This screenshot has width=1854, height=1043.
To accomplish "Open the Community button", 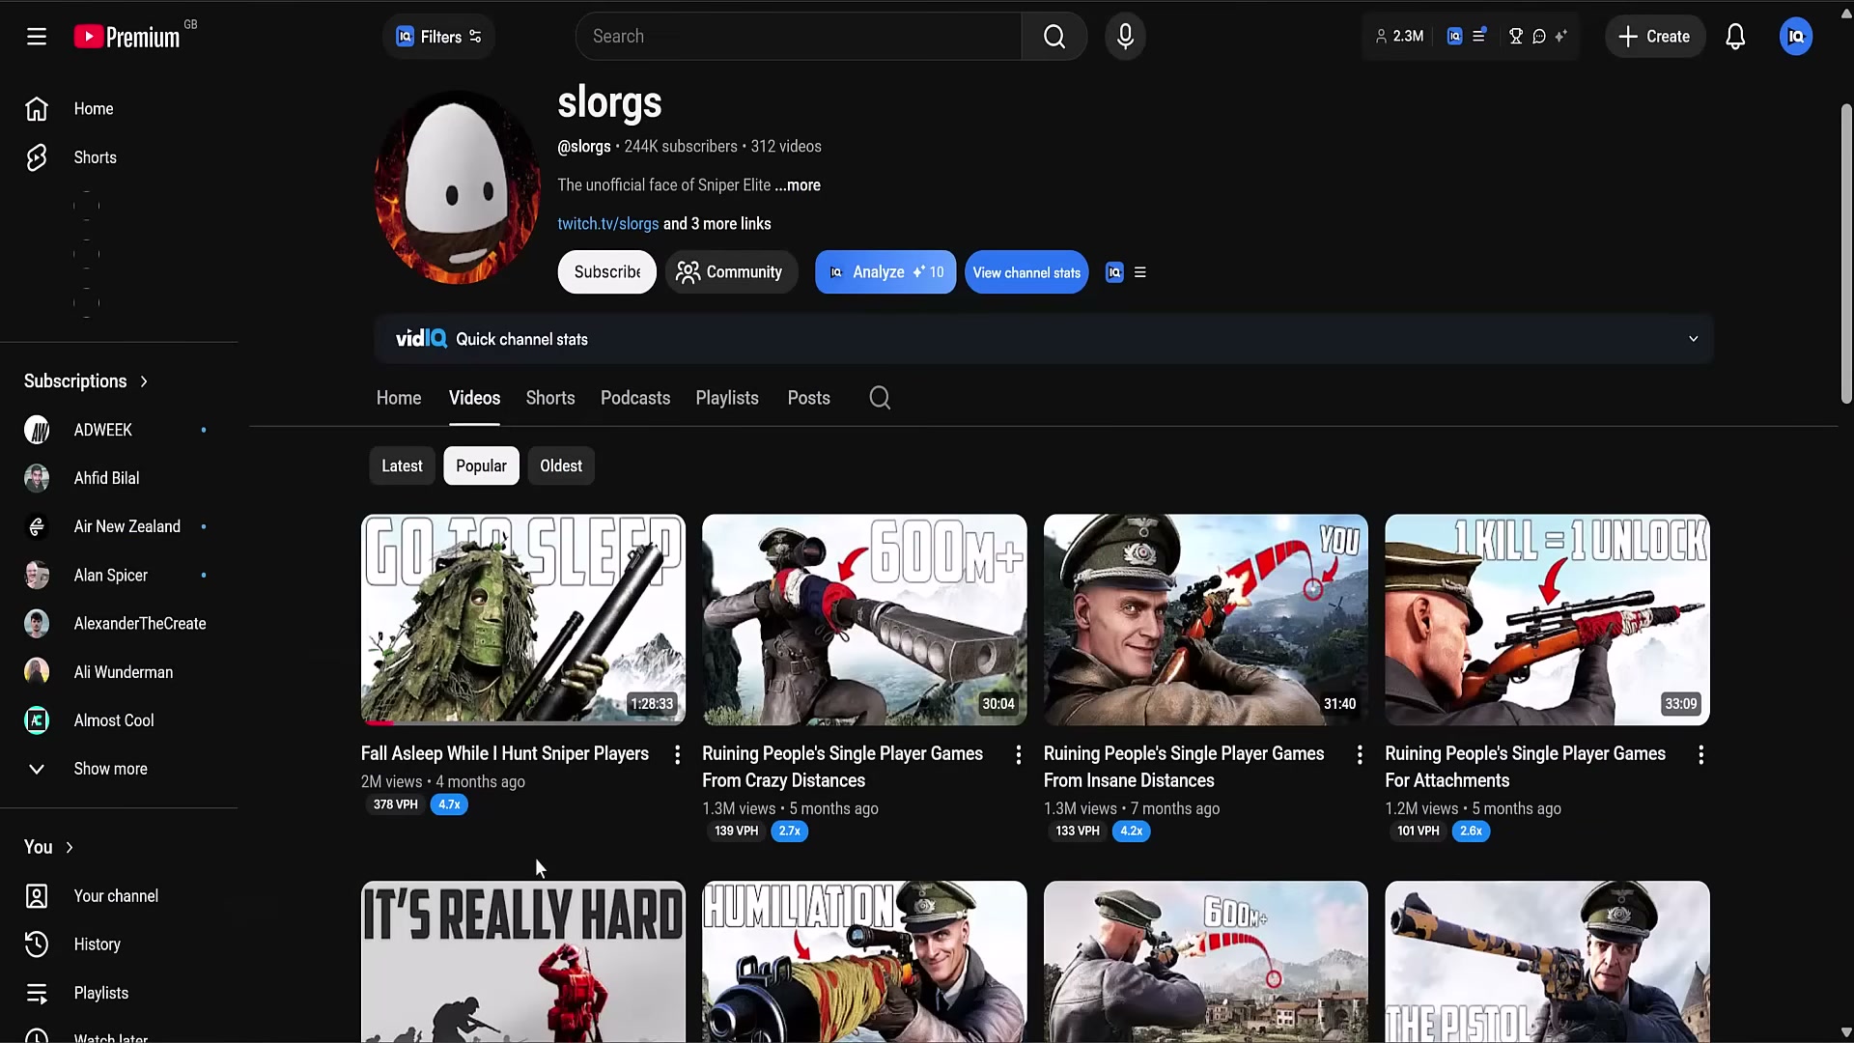I will (x=730, y=272).
